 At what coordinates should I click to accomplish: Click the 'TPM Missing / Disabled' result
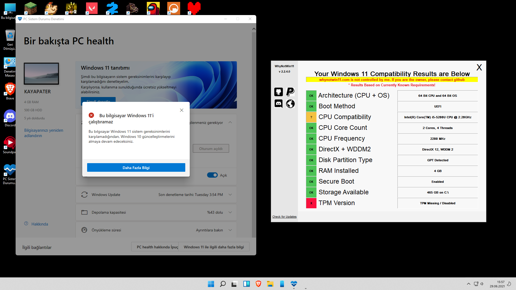point(437,203)
